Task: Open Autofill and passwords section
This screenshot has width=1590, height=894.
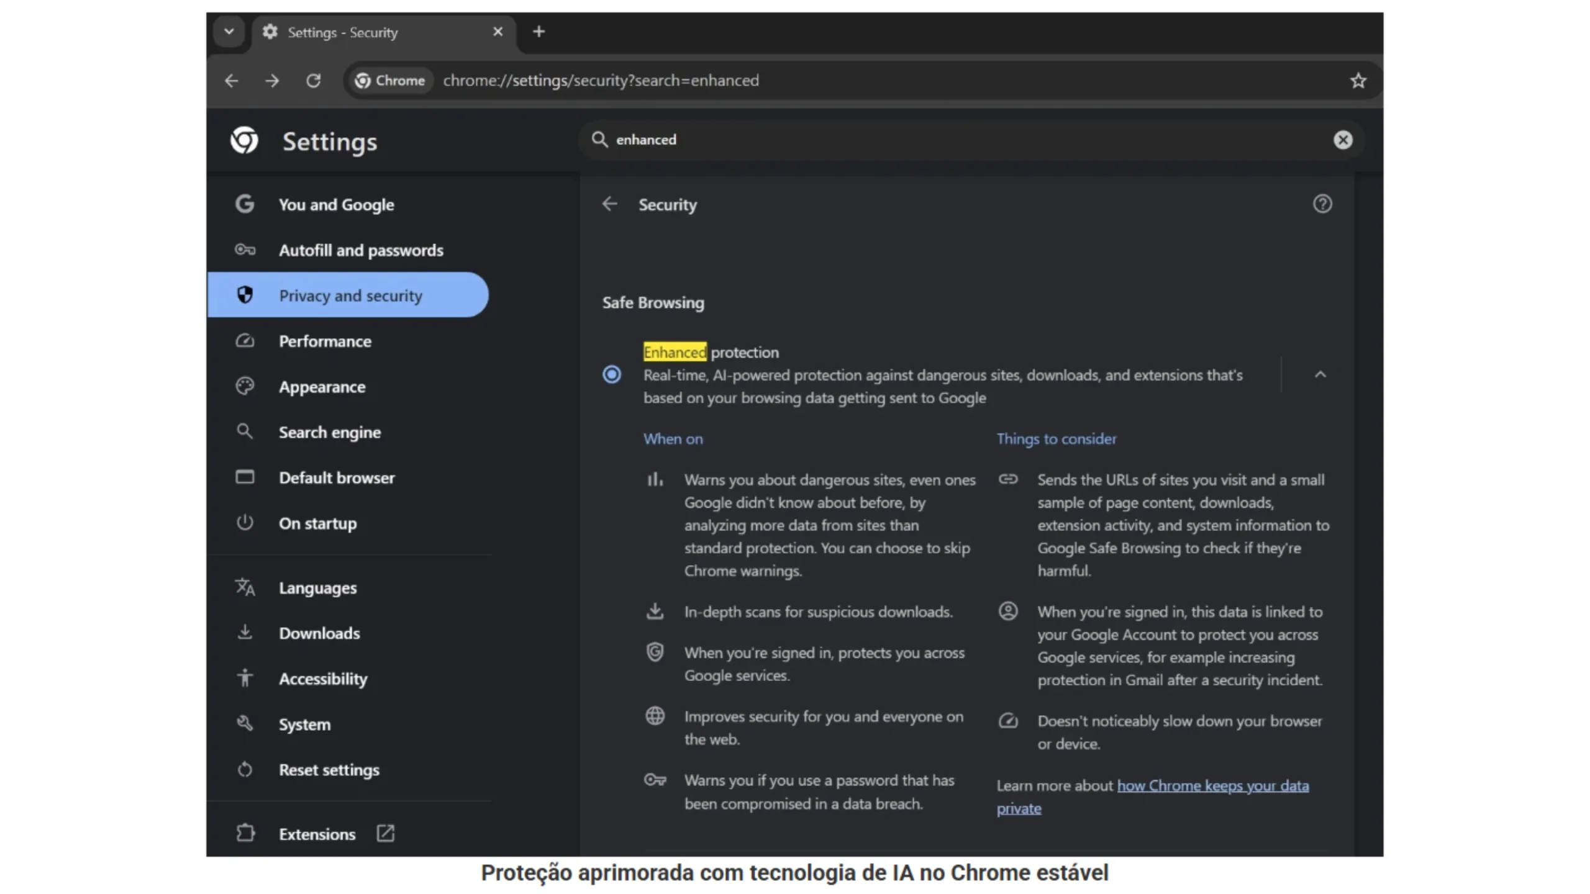Action: coord(348,250)
